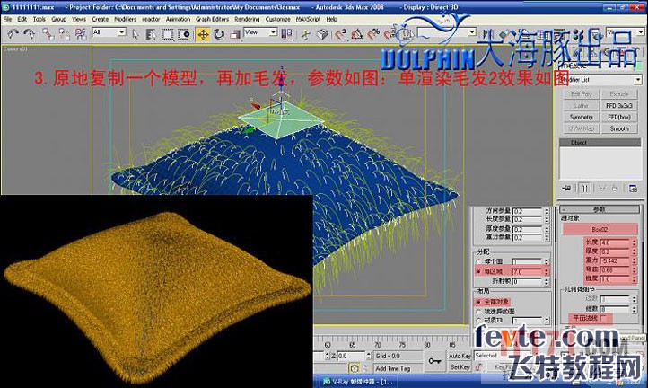
Task: Click the Add Time Tag field
Action: point(398,368)
